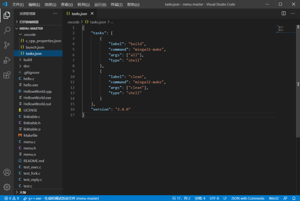Open the Run and Debug view

coord(7,60)
